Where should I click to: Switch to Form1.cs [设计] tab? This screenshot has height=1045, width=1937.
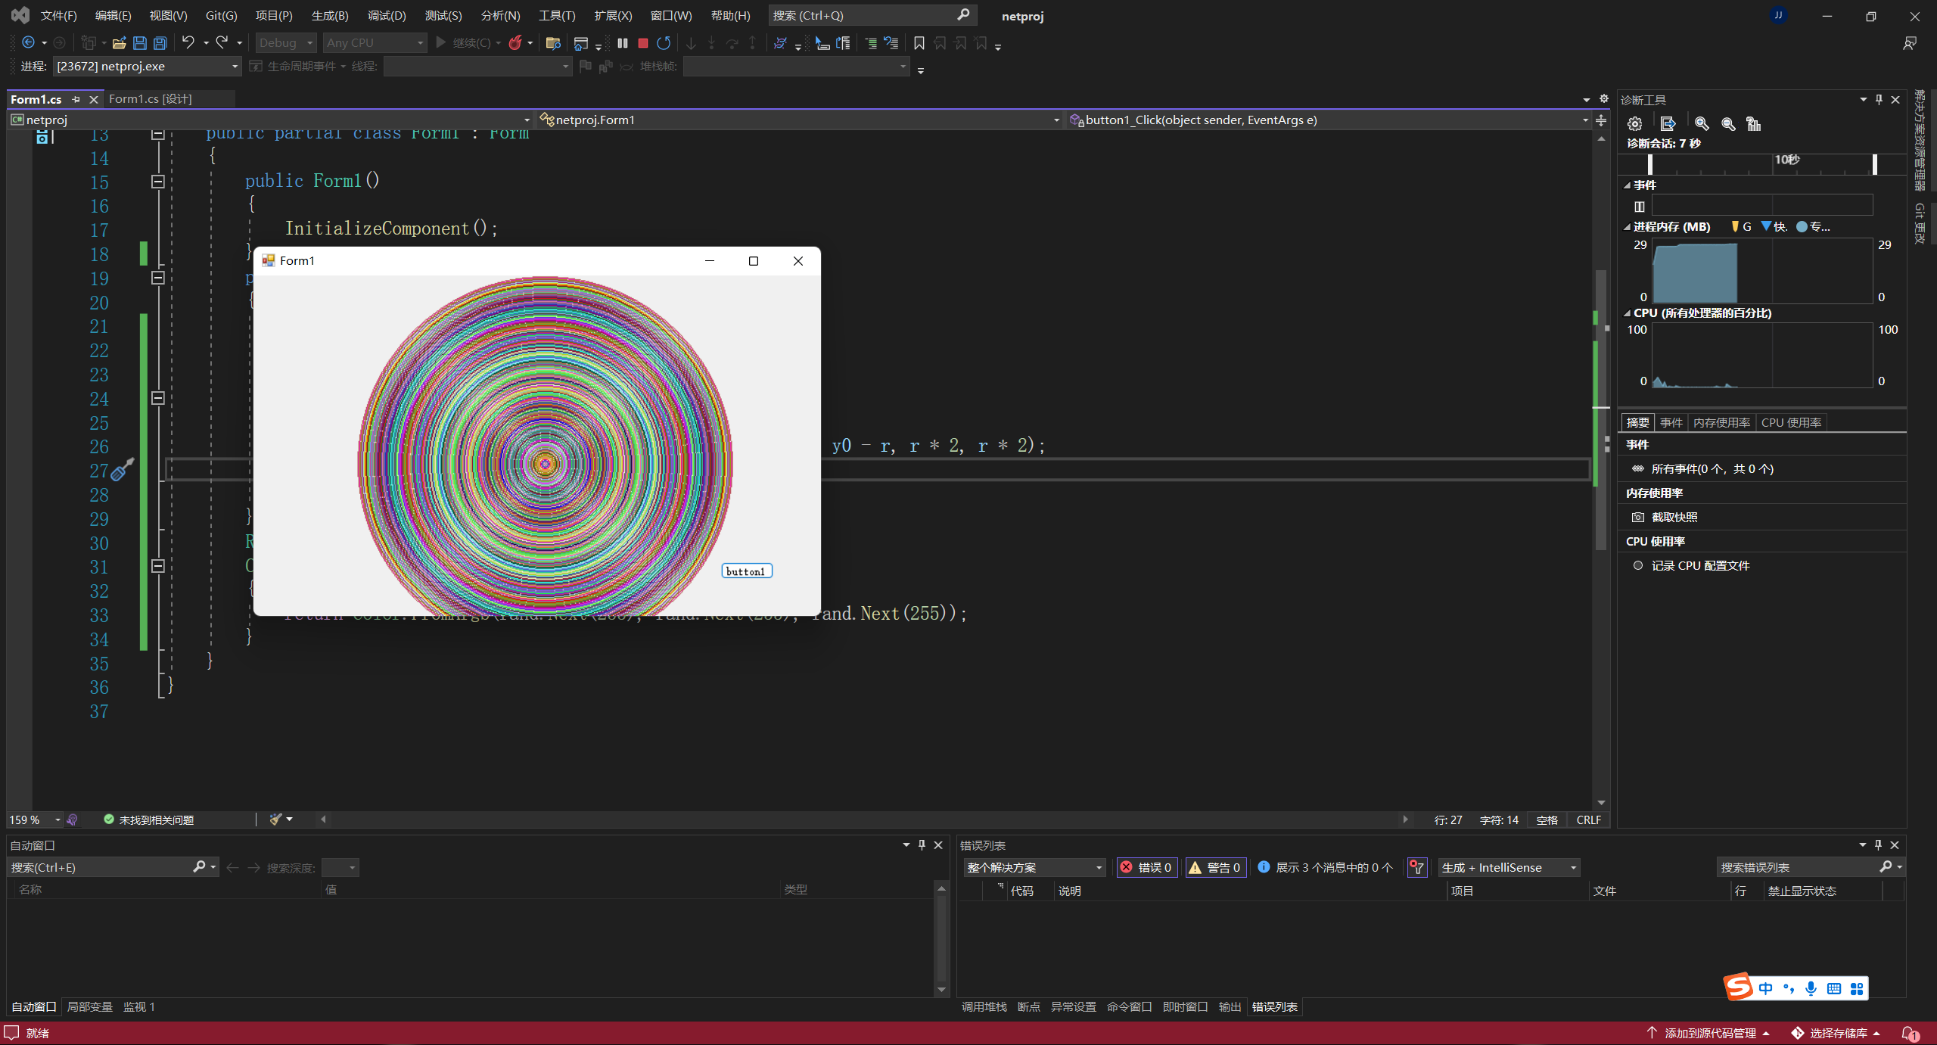tap(150, 99)
